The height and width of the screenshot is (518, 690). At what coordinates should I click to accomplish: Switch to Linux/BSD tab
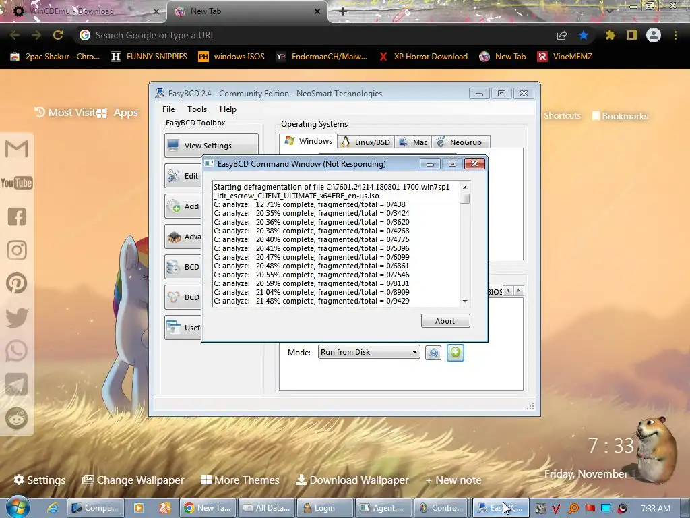[366, 142]
